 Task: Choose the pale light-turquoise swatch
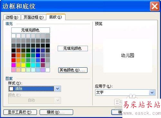(x=33, y=70)
